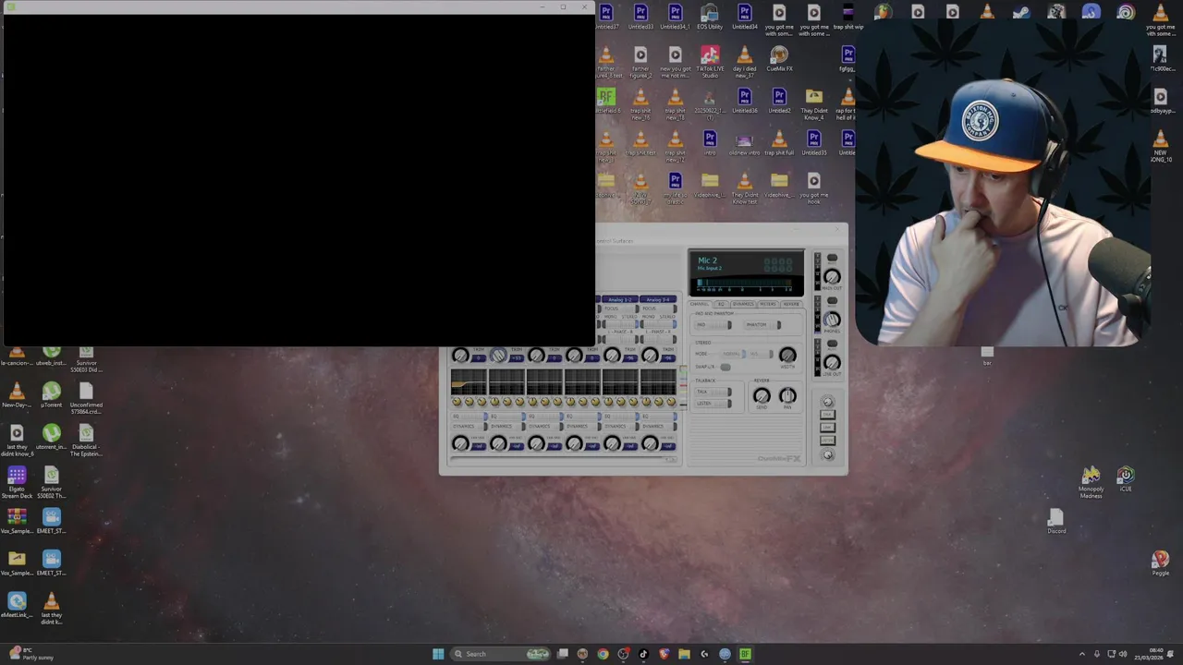
Task: Select the 'last they didnt know_6' media file
Action: 17,441
